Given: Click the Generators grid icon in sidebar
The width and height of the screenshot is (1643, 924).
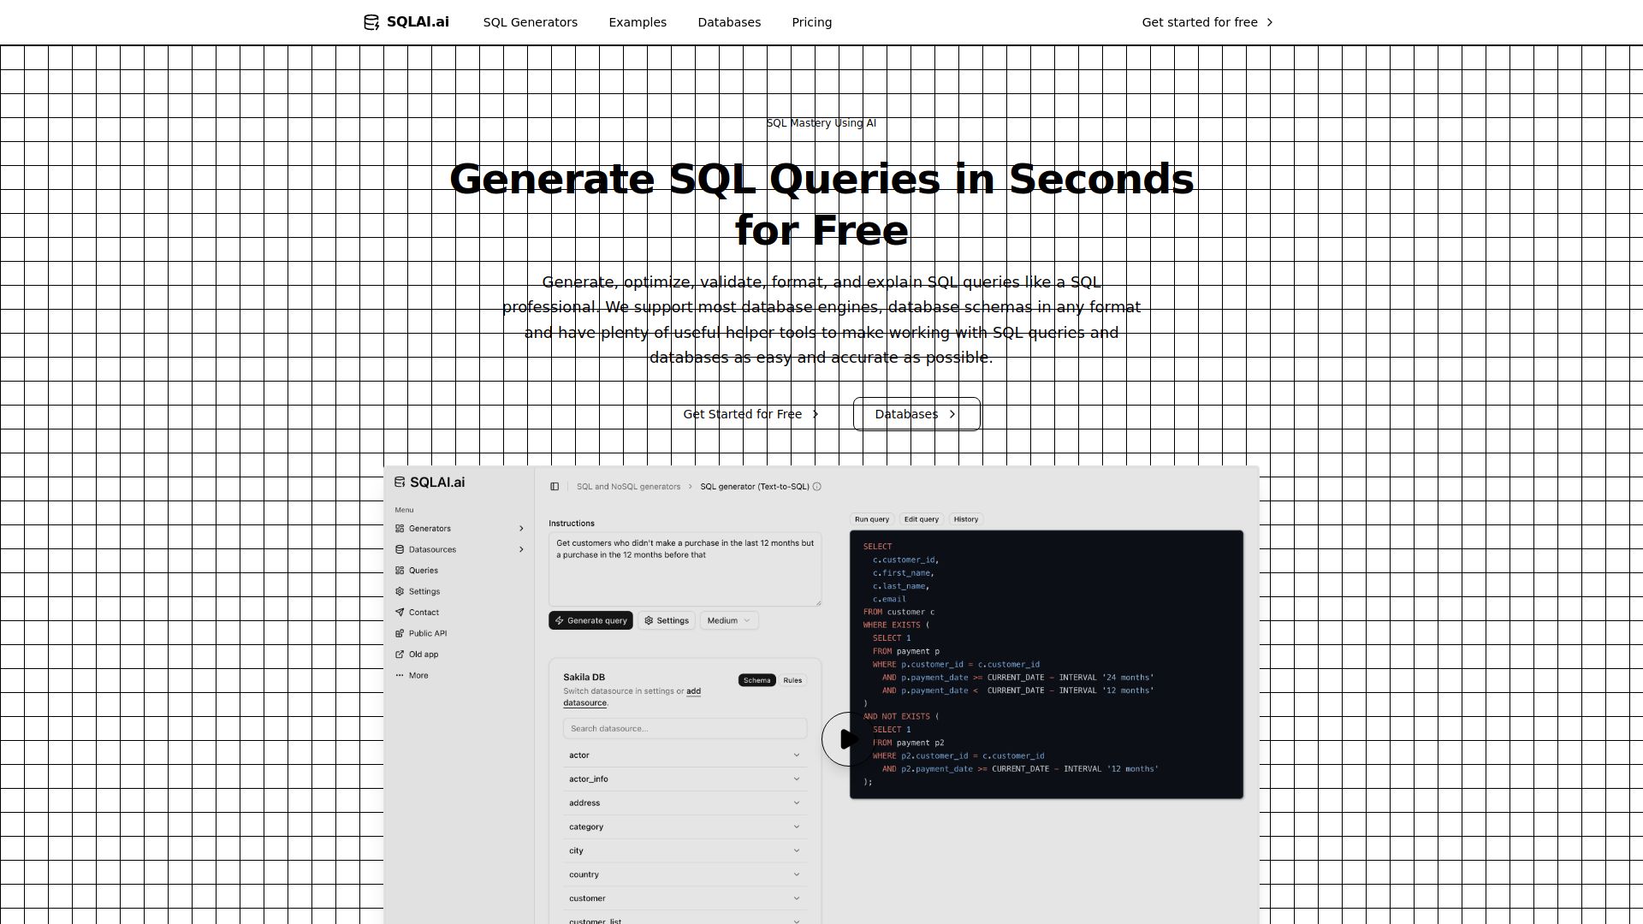Looking at the screenshot, I should 400,529.
